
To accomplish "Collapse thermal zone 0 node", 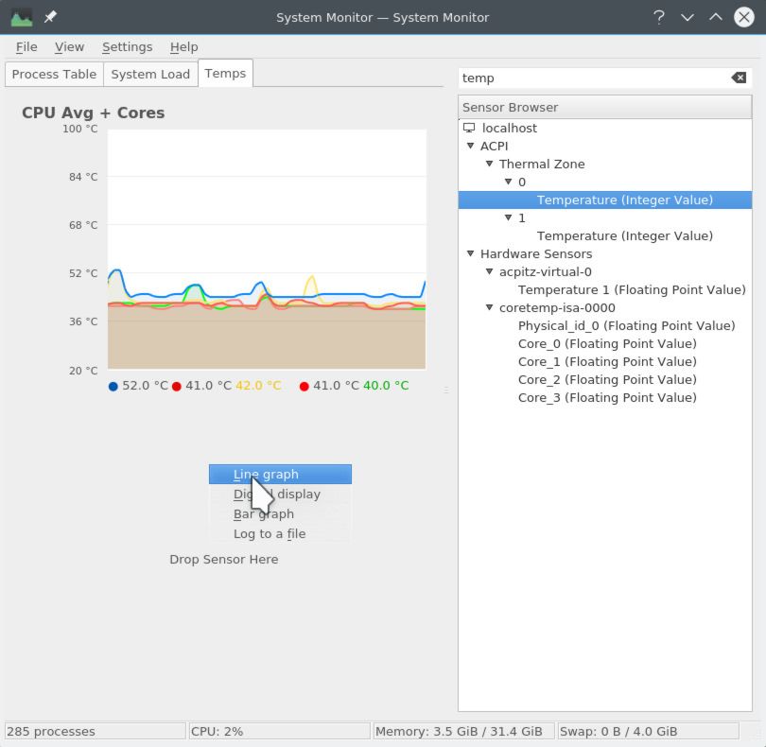I will tap(508, 182).
